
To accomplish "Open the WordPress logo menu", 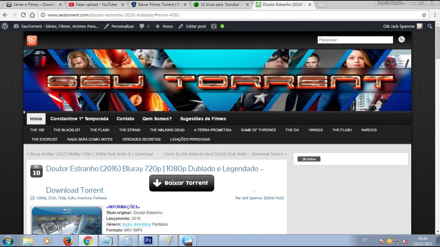I will coord(5,26).
